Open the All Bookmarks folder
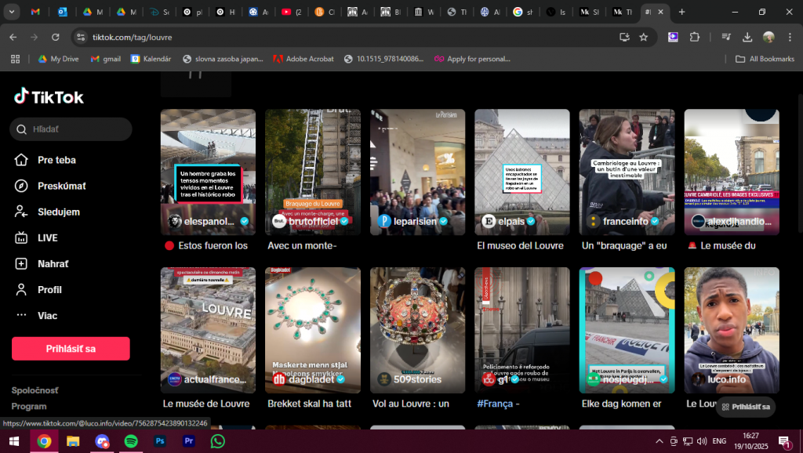This screenshot has height=453, width=803. [765, 59]
